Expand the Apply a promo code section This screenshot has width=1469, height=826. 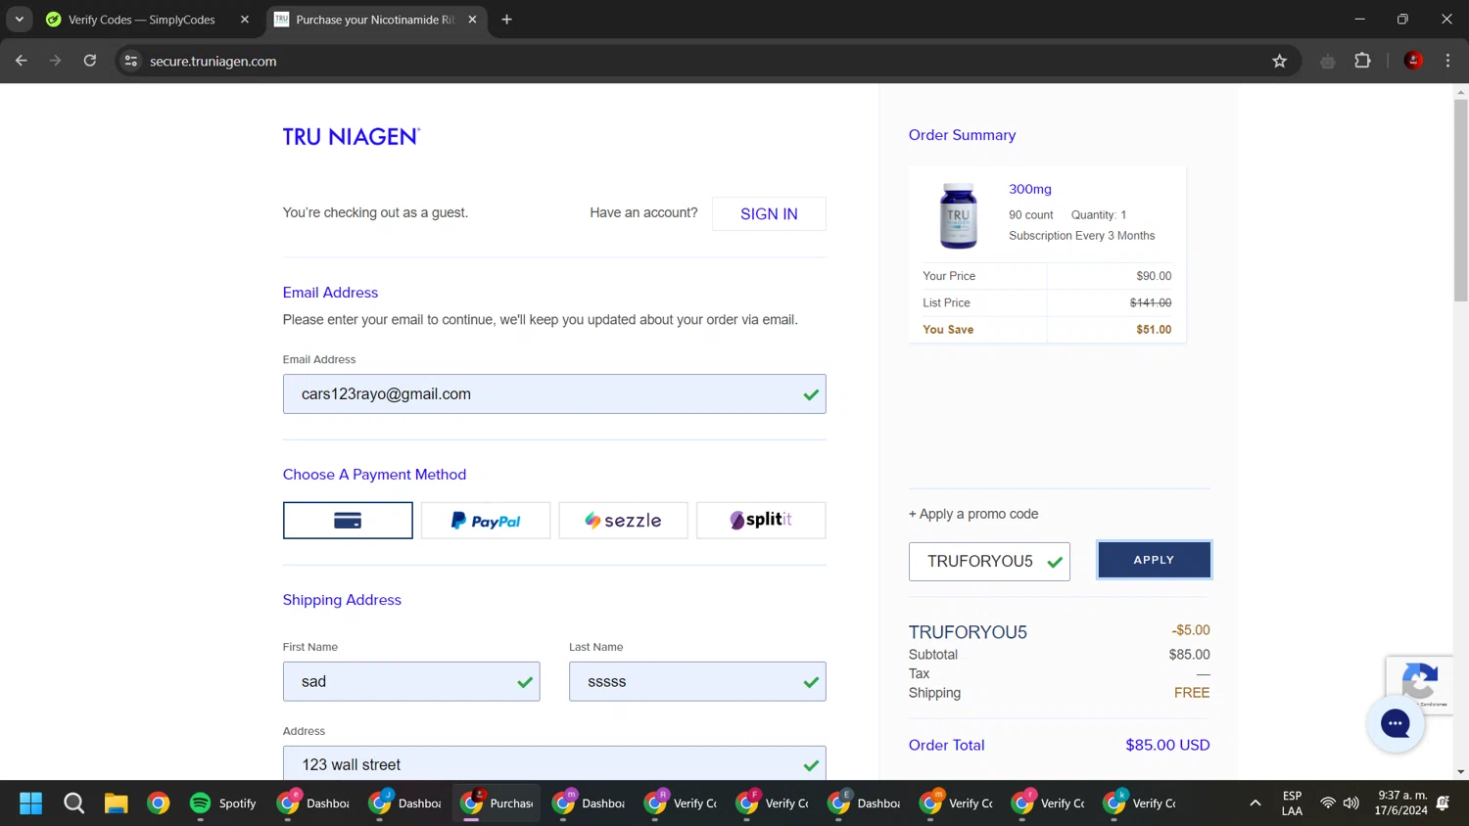(x=973, y=514)
